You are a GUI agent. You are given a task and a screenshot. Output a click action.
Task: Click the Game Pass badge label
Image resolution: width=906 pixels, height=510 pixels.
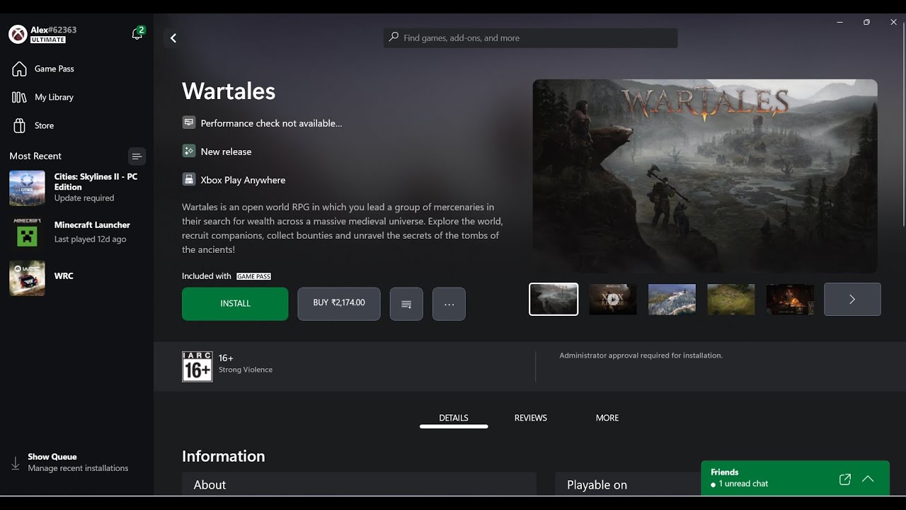point(253,276)
